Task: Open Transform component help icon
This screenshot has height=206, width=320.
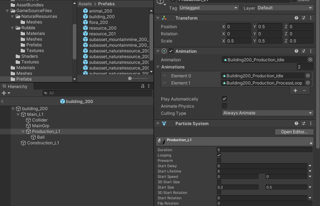Action: (296, 18)
